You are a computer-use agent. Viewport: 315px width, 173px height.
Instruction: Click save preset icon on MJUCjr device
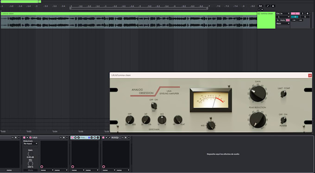126,137
